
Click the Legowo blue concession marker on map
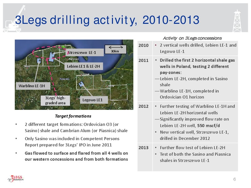(x=81, y=84)
